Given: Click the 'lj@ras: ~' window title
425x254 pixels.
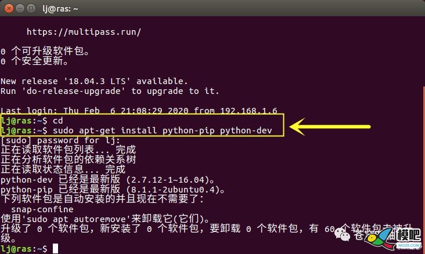Looking at the screenshot, I should coord(60,9).
